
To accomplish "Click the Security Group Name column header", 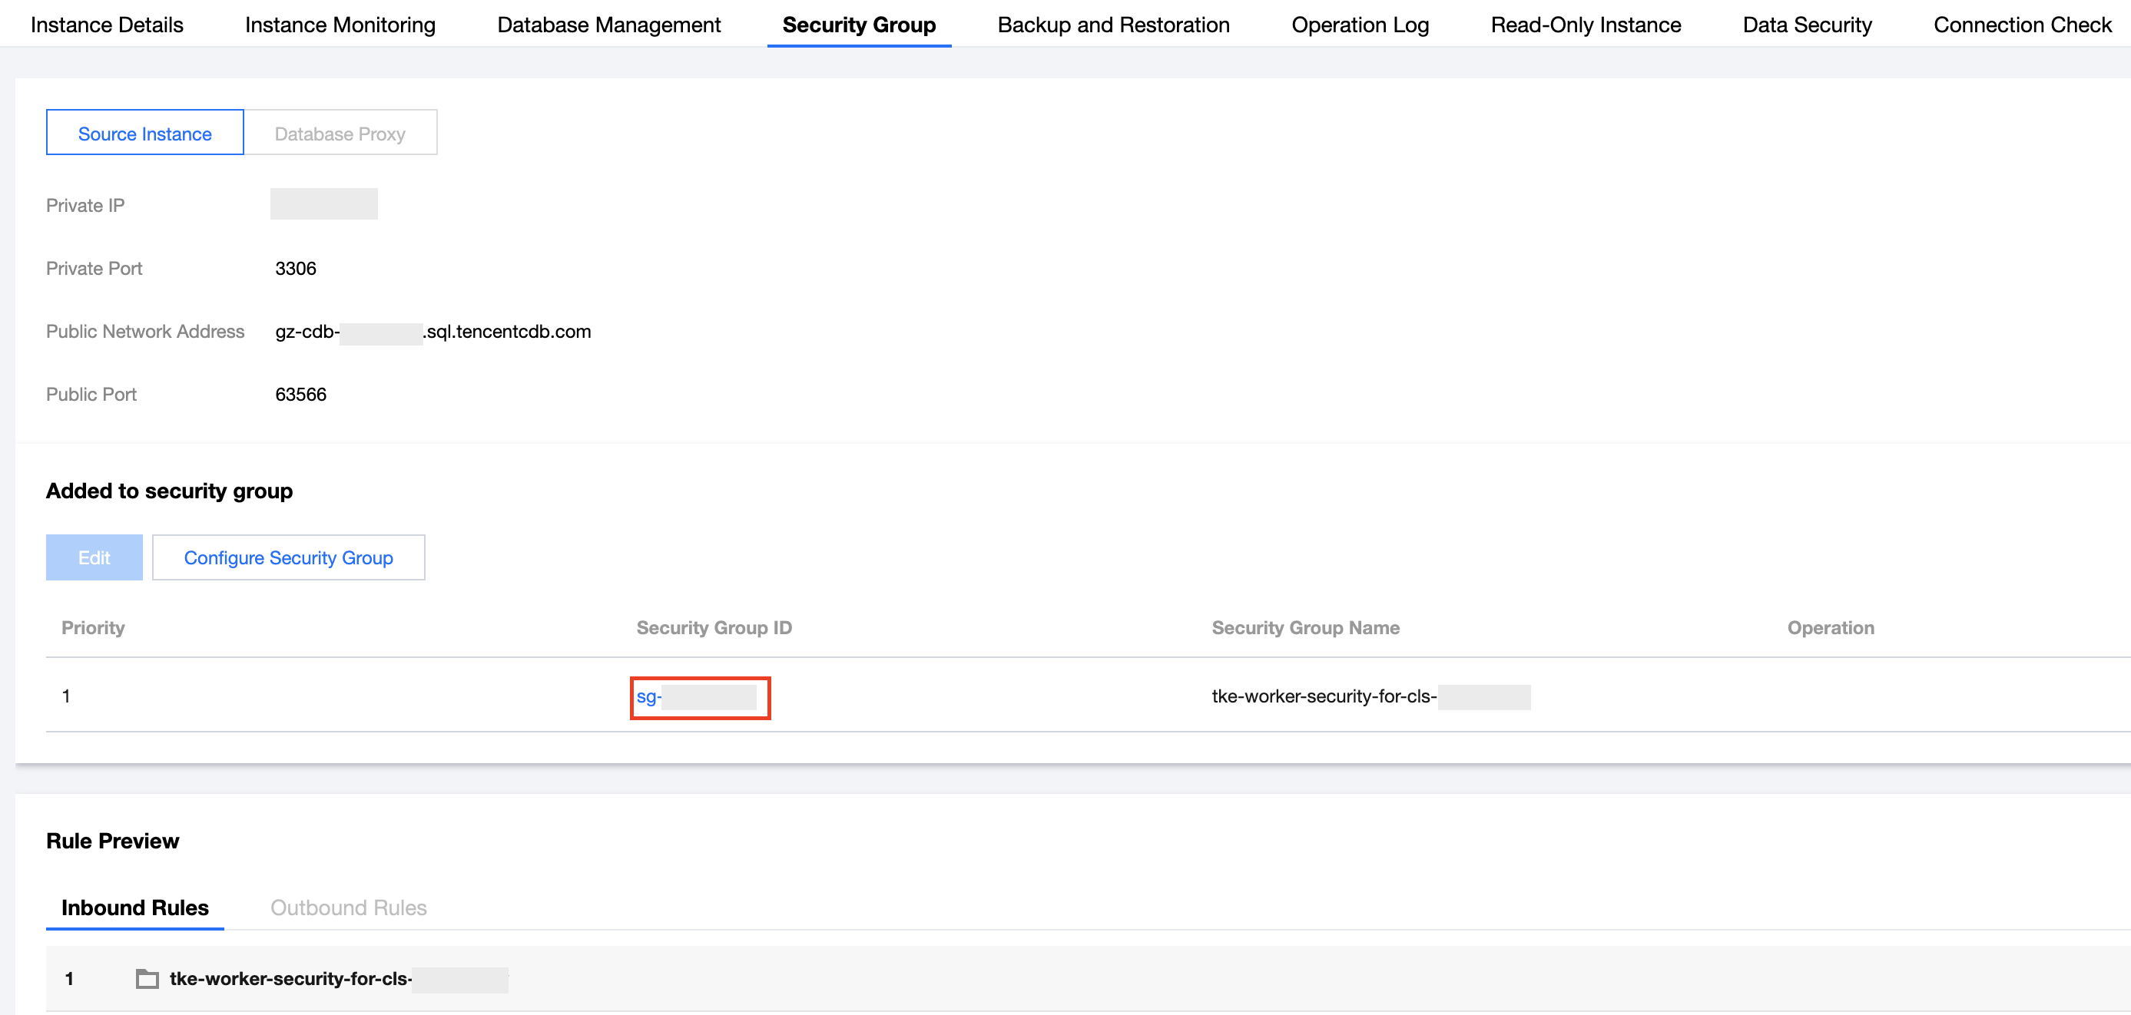I will click(1304, 627).
